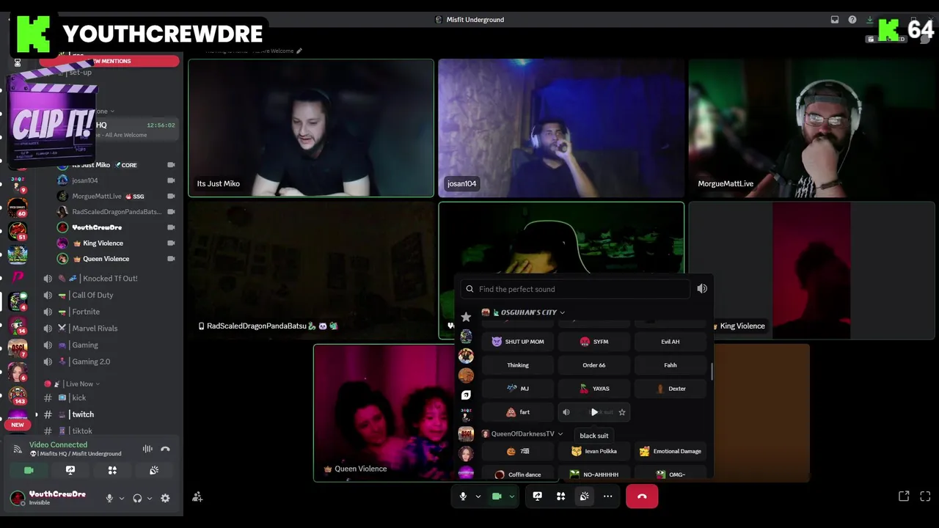The image size is (939, 528).
Task: Toggle noise suppression waveform icon
Action: click(147, 449)
